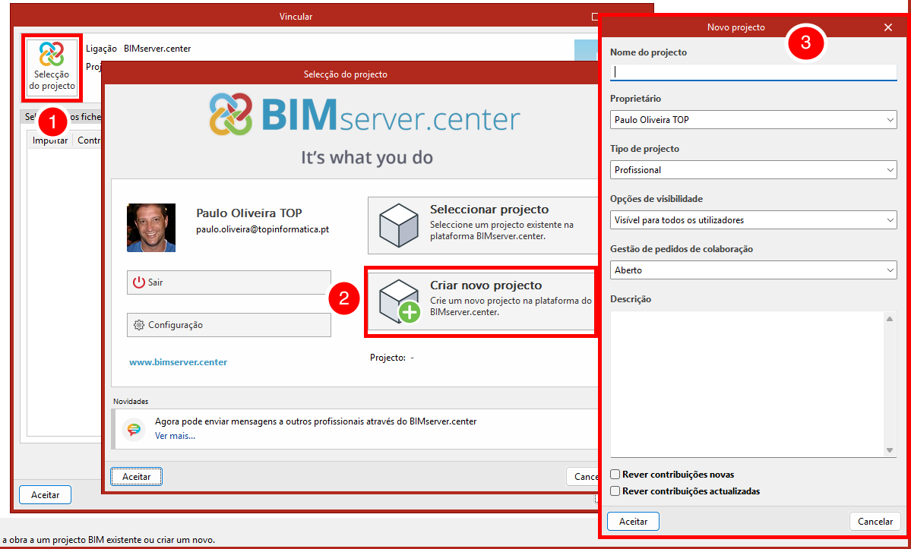Expand Gestão de pedidos de colaboração dropdown
This screenshot has width=911, height=549.
tap(753, 270)
